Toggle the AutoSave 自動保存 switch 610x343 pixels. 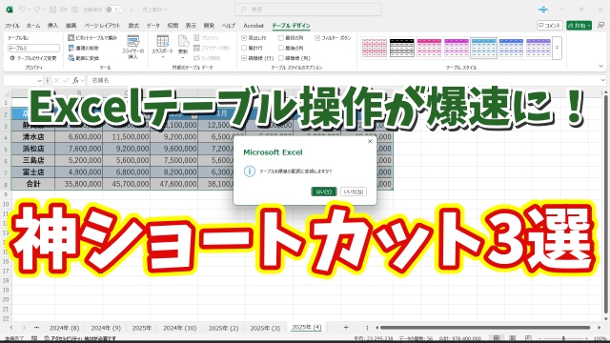(114, 10)
